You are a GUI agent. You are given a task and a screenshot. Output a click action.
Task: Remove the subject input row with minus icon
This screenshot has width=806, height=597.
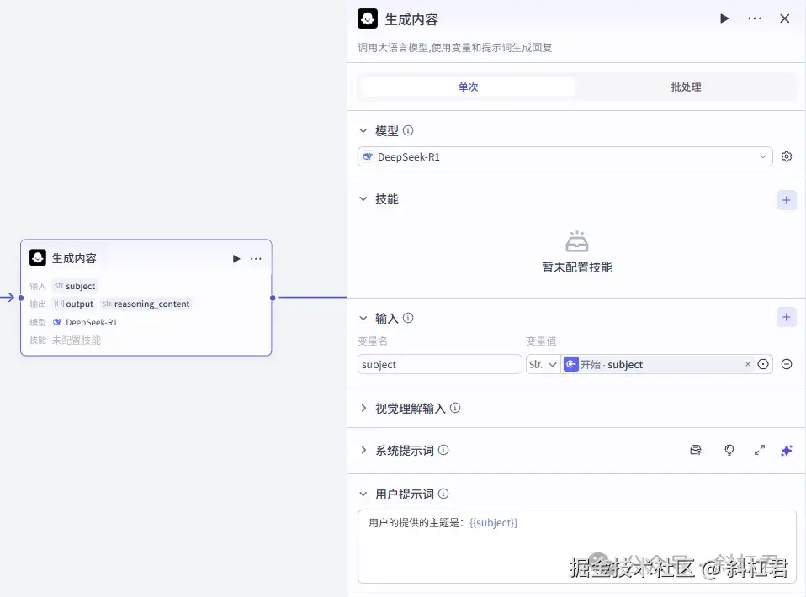point(787,364)
